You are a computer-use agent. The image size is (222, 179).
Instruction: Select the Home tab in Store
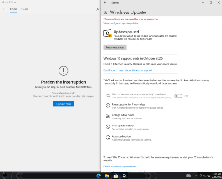click(14, 9)
